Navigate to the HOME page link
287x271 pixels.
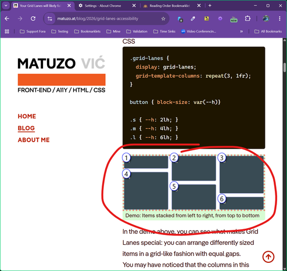(27, 116)
